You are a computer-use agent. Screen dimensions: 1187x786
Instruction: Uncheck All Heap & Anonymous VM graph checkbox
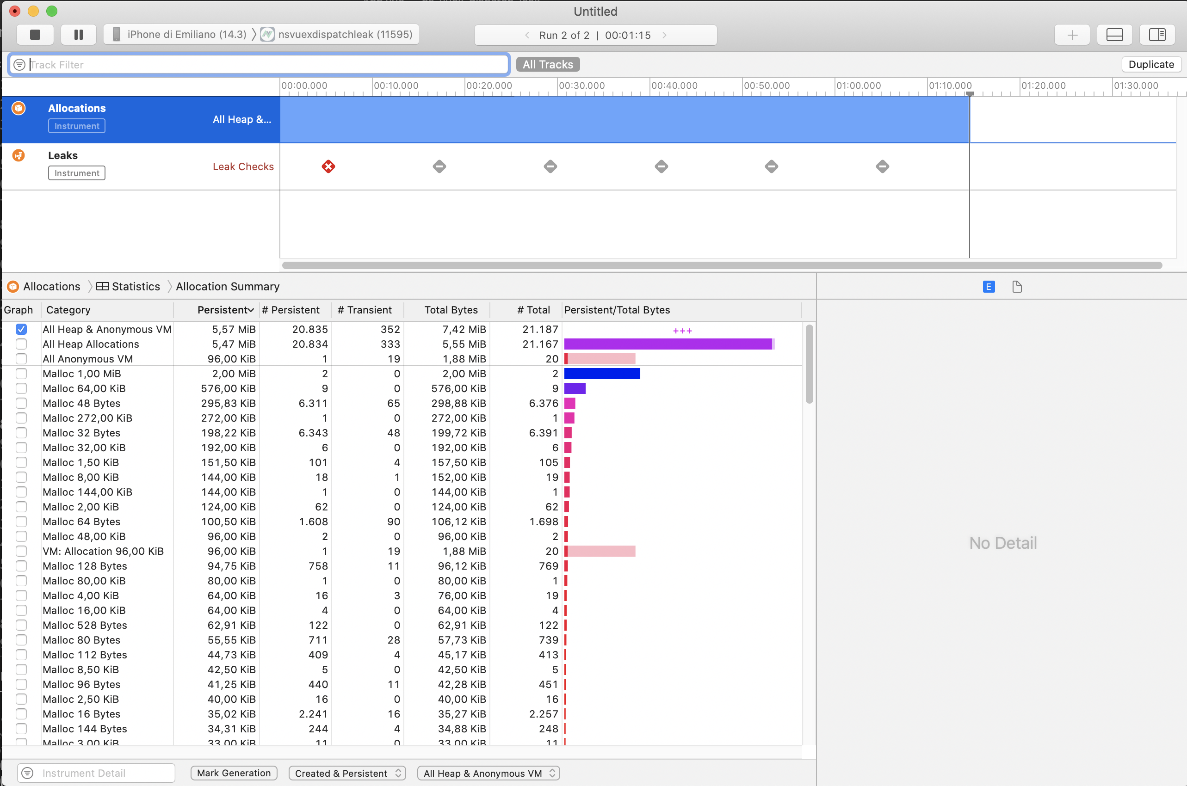21,329
